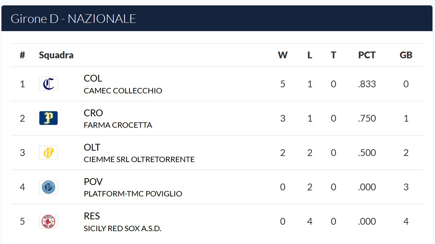Click PLATFORM-TMC POVIGLIO team name
The image size is (435, 244).
click(x=133, y=194)
